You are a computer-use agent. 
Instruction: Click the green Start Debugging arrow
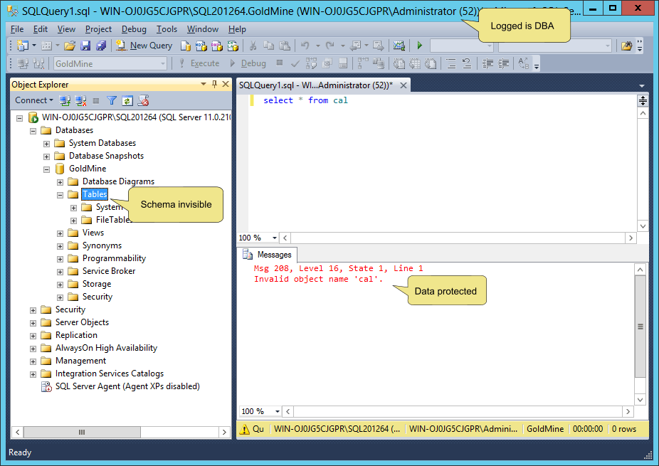click(x=419, y=46)
